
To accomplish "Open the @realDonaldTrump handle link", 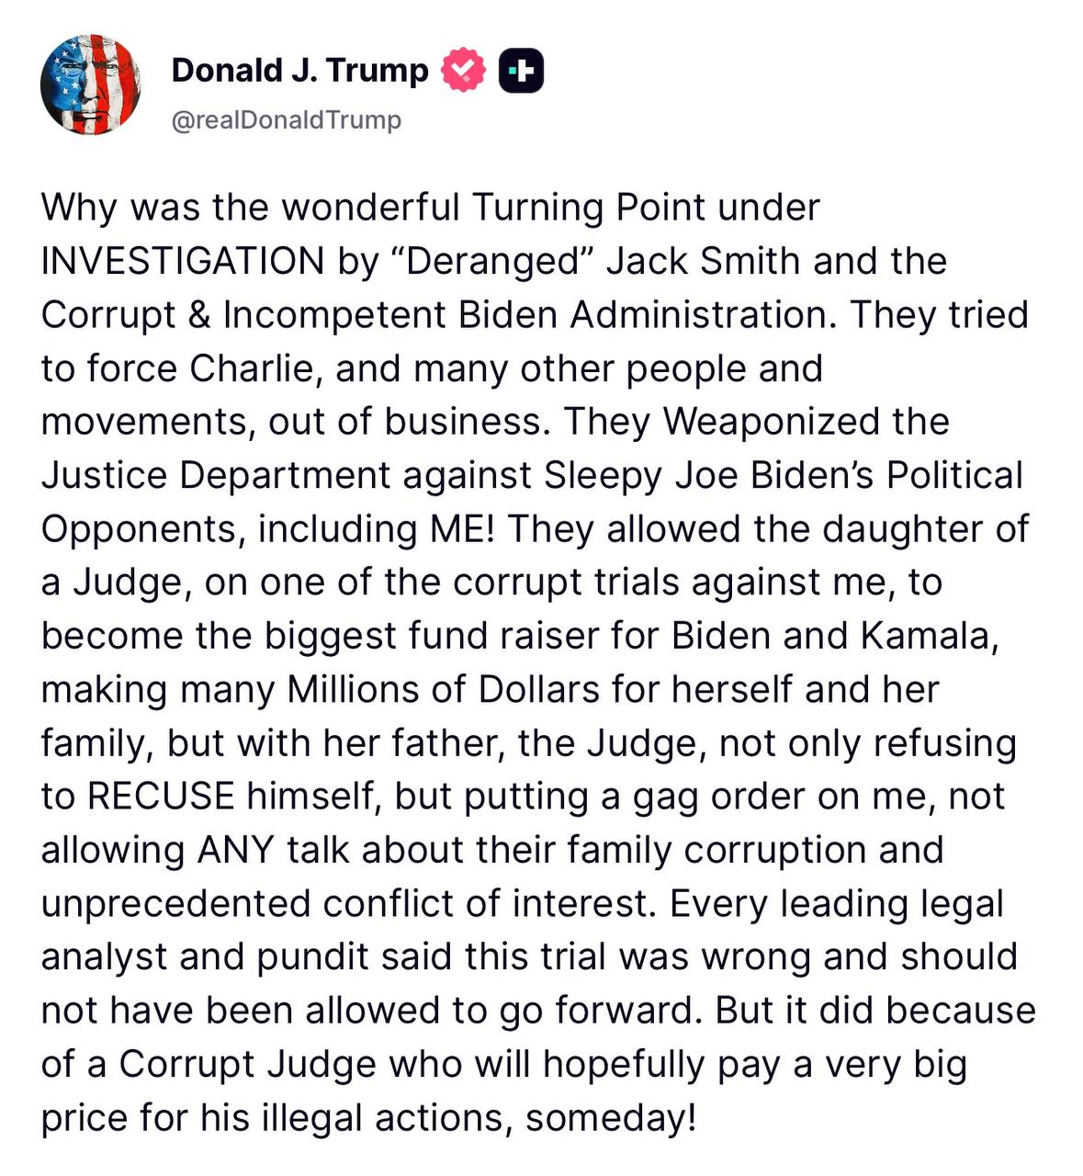I will tap(287, 120).
